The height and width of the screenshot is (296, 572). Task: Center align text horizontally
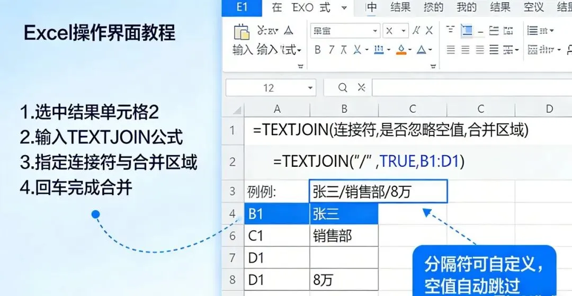click(x=466, y=50)
